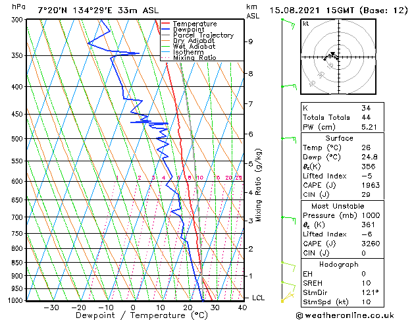The height and width of the screenshot is (320, 414).
Task: Click the EH value 0
Action: tap(363, 274)
